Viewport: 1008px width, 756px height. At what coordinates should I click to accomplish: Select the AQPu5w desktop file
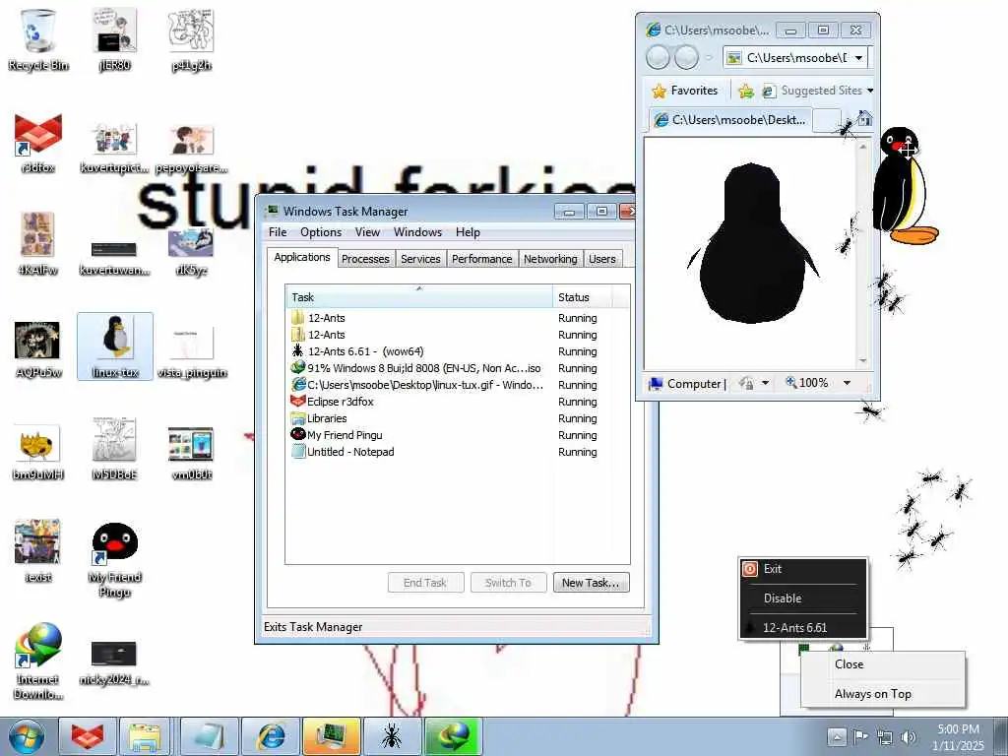(x=38, y=347)
